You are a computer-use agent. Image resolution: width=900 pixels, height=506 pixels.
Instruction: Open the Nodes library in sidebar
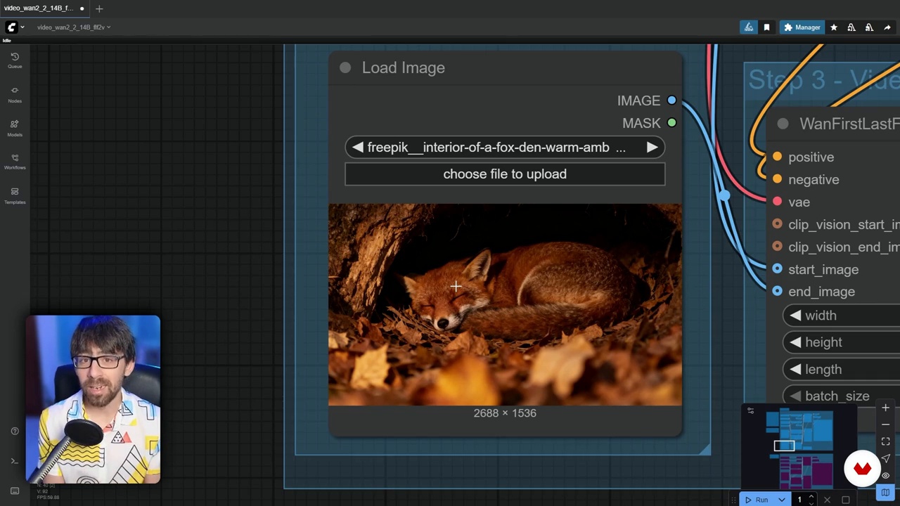(x=15, y=93)
